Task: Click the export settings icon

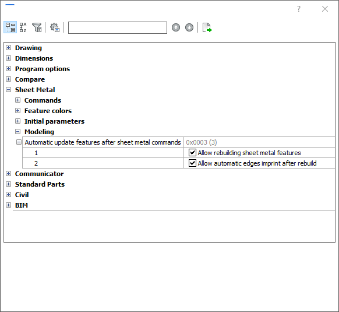Action: pyautogui.click(x=207, y=27)
